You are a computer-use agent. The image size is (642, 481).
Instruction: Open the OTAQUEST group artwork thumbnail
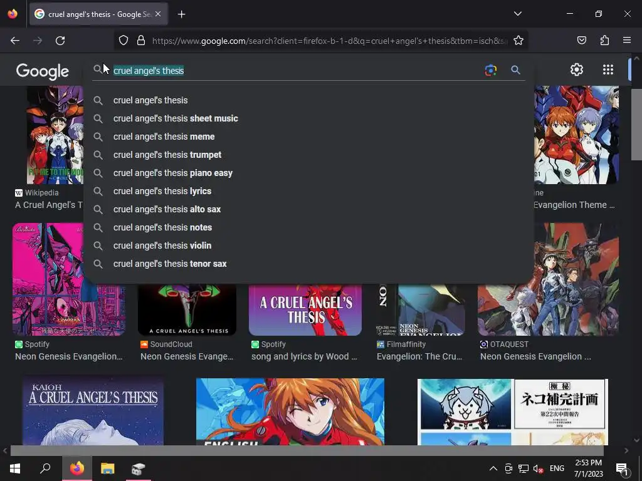548,279
